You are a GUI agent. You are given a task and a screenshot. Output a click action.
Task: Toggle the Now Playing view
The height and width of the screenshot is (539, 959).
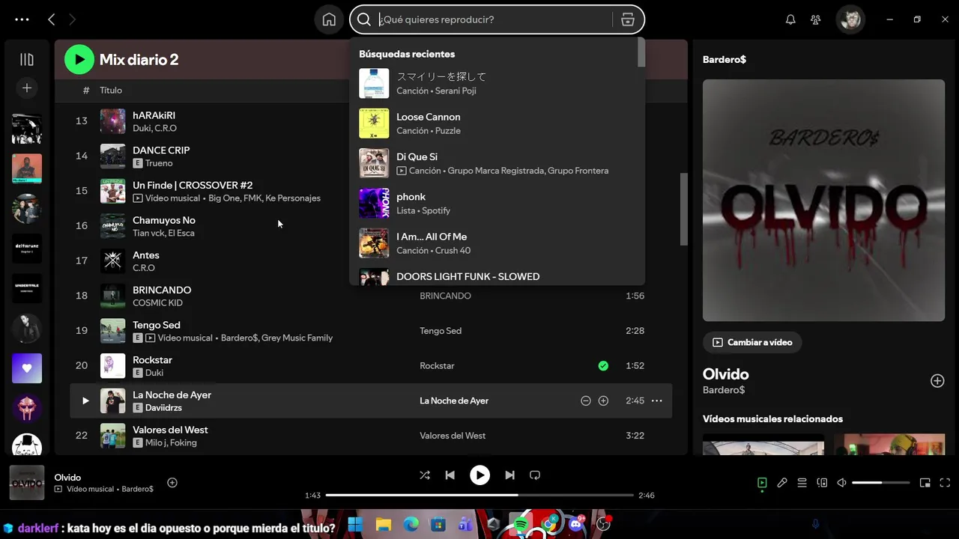pos(762,483)
